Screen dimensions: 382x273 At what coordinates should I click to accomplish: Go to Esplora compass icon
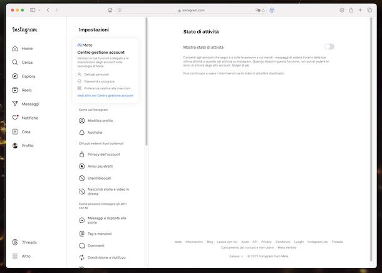coord(15,76)
